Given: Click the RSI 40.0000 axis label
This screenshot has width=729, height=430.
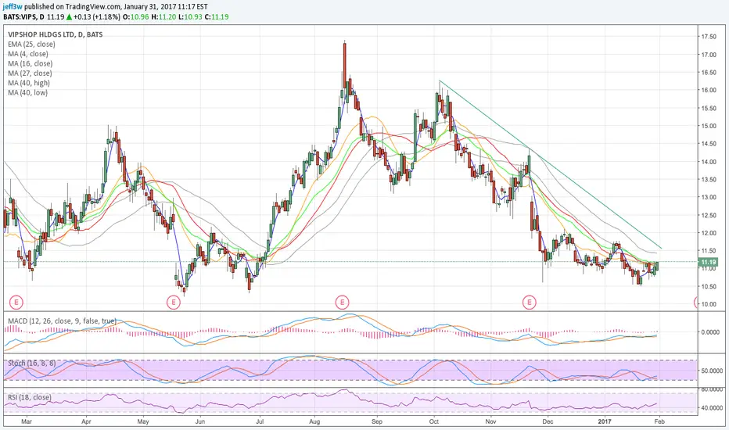Looking at the screenshot, I should pyautogui.click(x=711, y=408).
